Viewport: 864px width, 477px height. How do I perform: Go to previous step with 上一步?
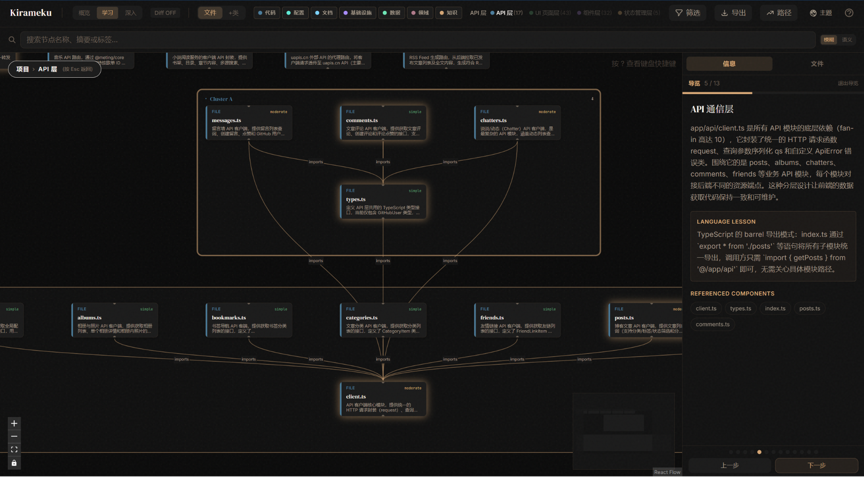[x=730, y=465]
